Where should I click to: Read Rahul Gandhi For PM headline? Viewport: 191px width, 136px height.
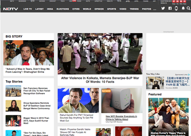click(x=76, y=118)
